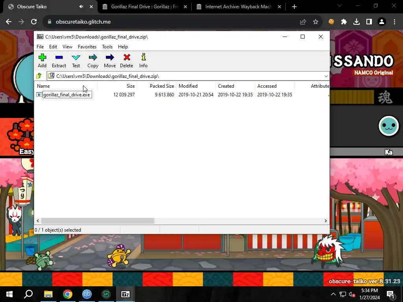403x302 pixels.
Task: Open Chrome extensions puzzle icon
Action: (x=344, y=22)
